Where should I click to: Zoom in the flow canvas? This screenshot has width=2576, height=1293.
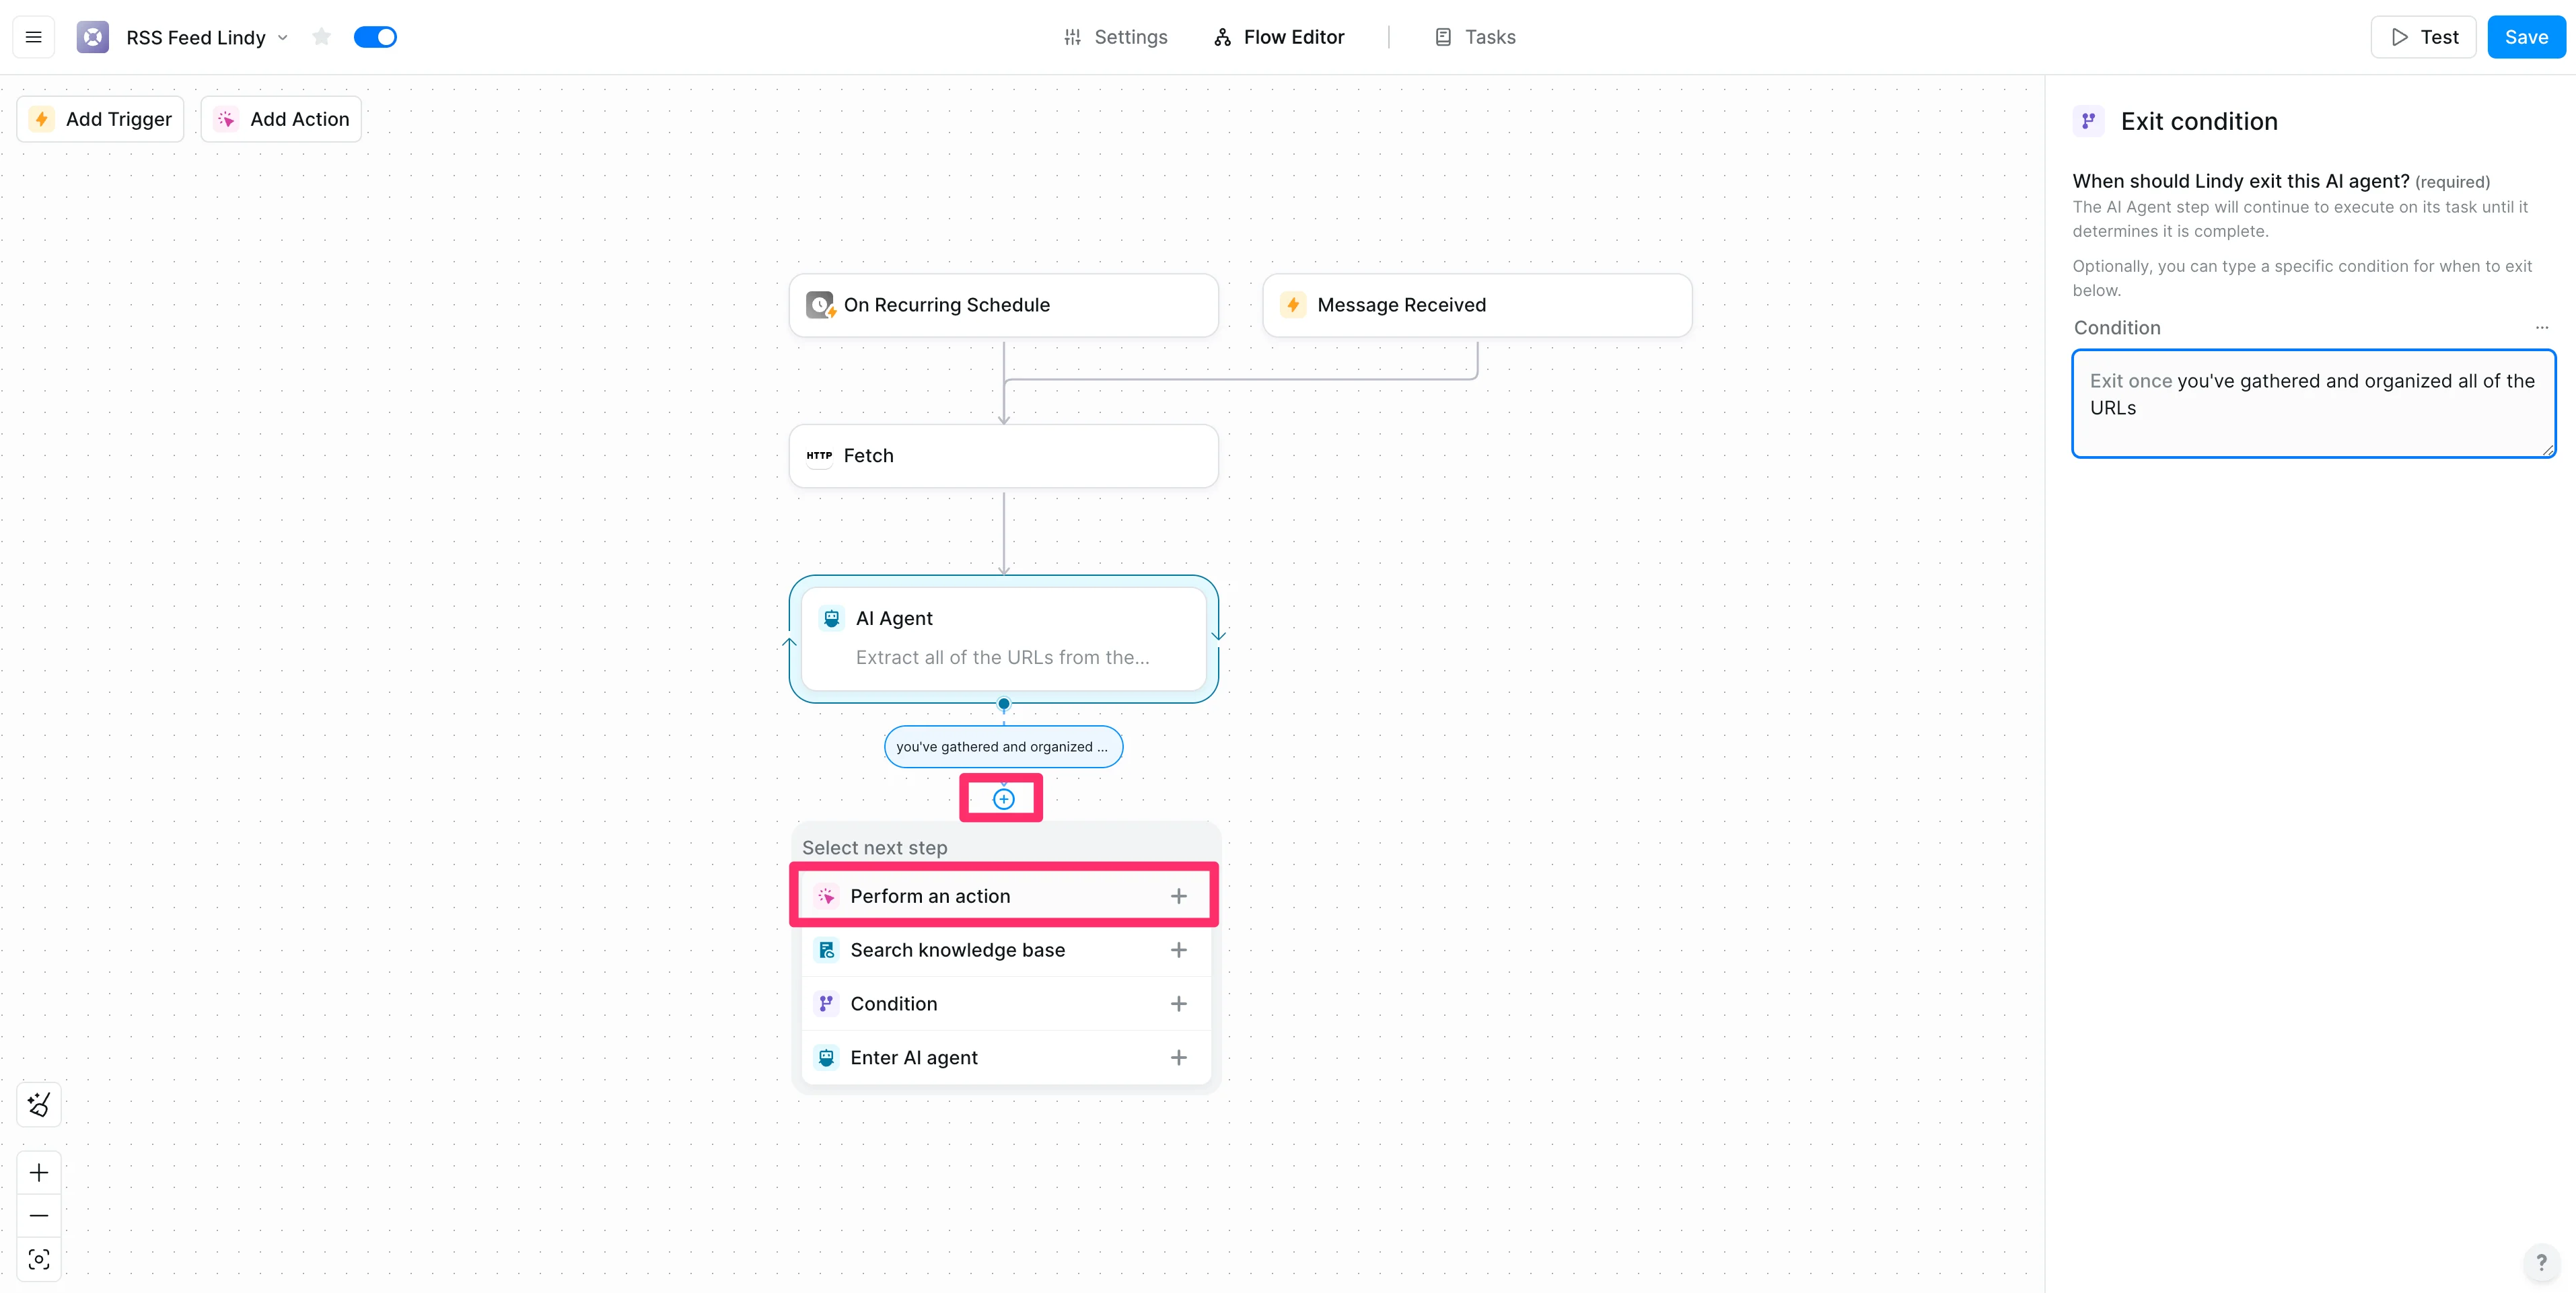(39, 1172)
